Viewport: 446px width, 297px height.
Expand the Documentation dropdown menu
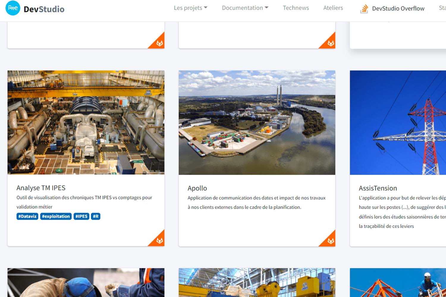[x=245, y=8]
